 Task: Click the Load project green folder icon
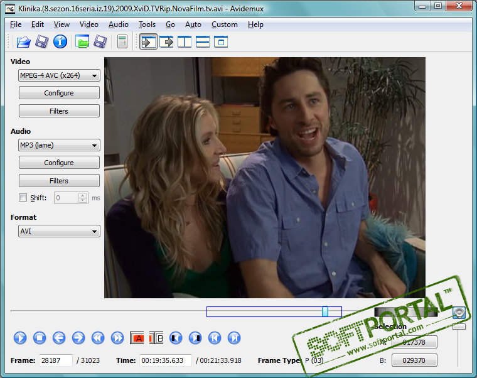[82, 41]
